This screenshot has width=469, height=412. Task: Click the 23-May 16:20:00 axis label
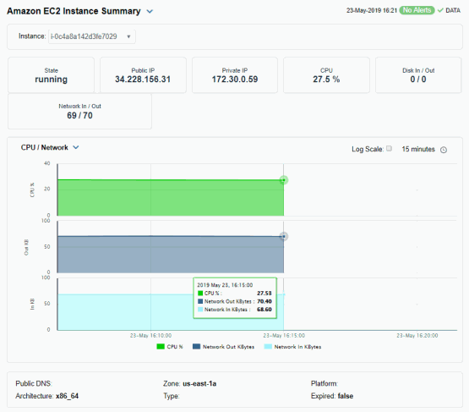point(417,336)
